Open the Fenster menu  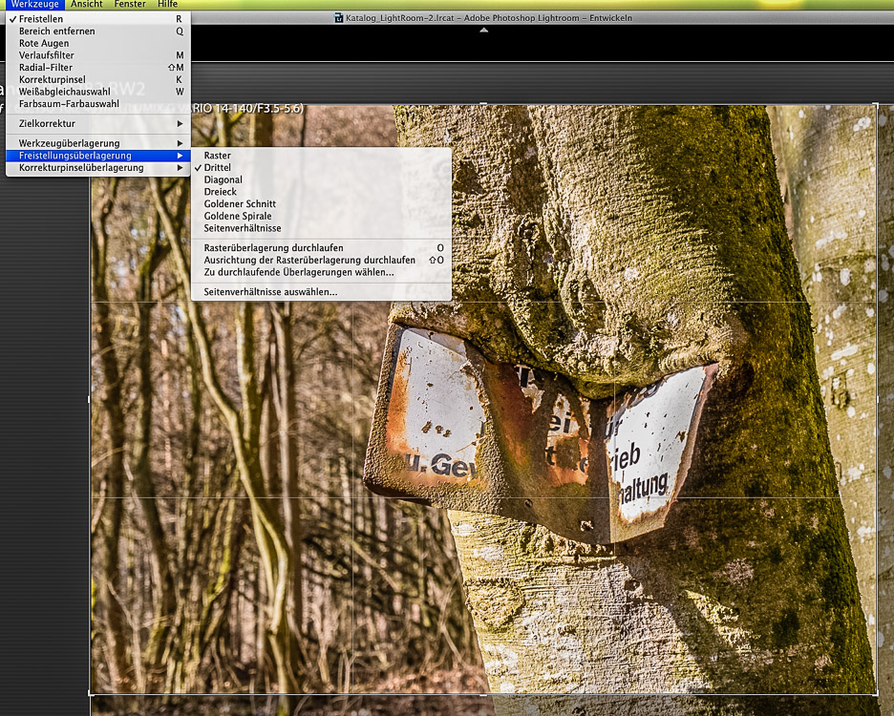(x=130, y=5)
